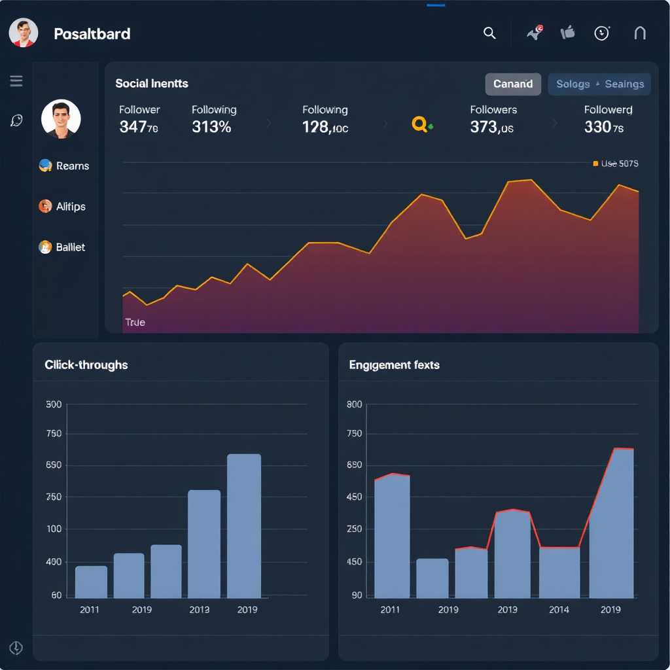This screenshot has height=670, width=670.
Task: Open the clock history icon
Action: tap(602, 33)
